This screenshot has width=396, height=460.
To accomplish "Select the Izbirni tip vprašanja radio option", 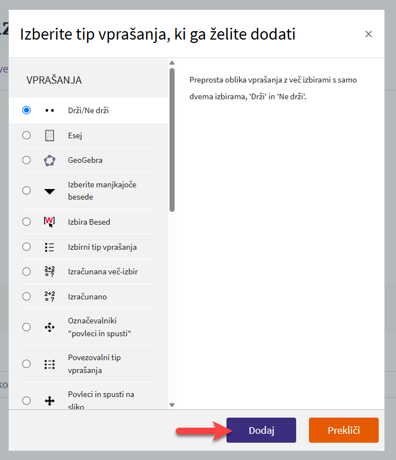I will [26, 247].
